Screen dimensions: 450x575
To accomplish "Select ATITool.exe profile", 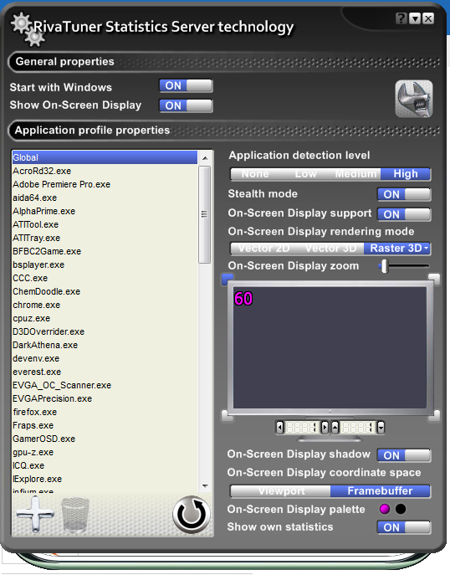I will (105, 225).
